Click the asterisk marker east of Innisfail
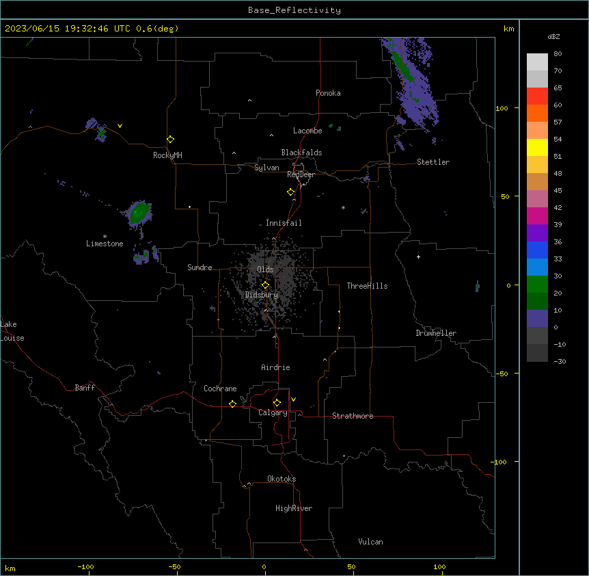589x576 pixels. (343, 207)
